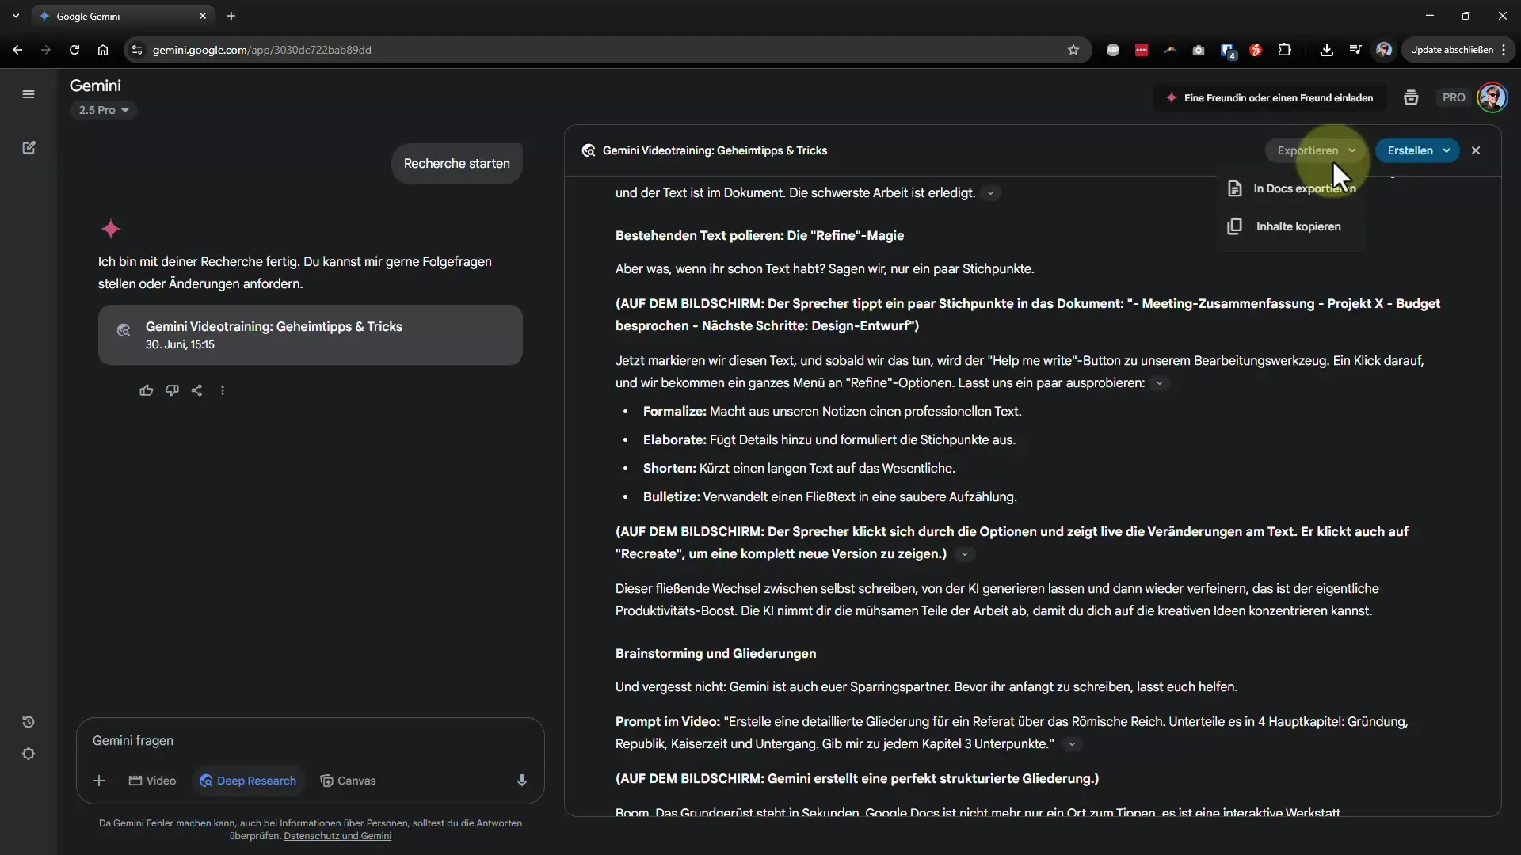Viewport: 1521px width, 855px height.
Task: Navigate back in the browser
Action: coord(17,50)
